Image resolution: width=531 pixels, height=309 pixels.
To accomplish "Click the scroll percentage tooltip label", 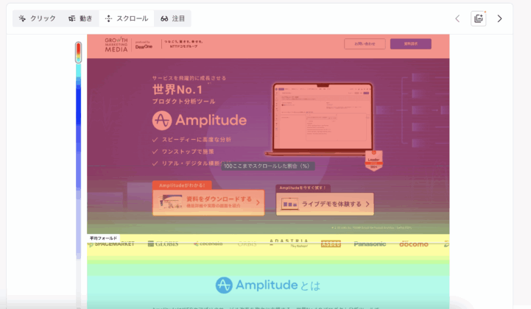I will coord(268,166).
